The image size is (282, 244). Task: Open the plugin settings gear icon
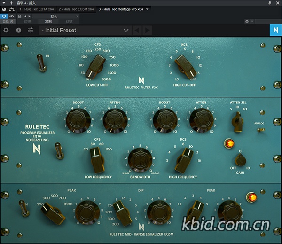[6, 30]
